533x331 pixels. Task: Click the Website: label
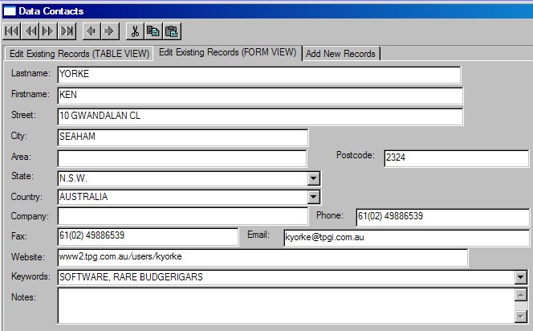tap(28, 257)
